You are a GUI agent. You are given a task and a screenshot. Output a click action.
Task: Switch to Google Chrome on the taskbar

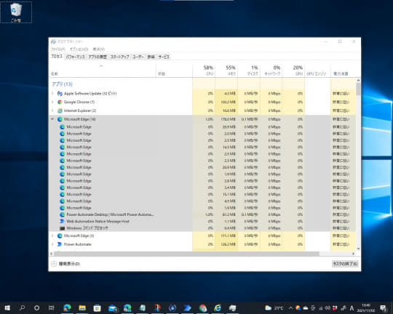coord(203,307)
